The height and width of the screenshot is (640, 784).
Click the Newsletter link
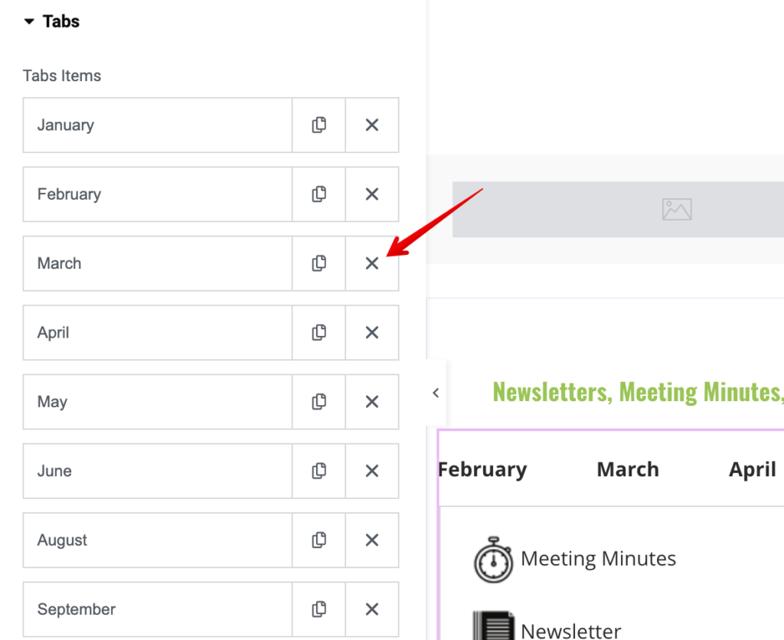pyautogui.click(x=570, y=631)
